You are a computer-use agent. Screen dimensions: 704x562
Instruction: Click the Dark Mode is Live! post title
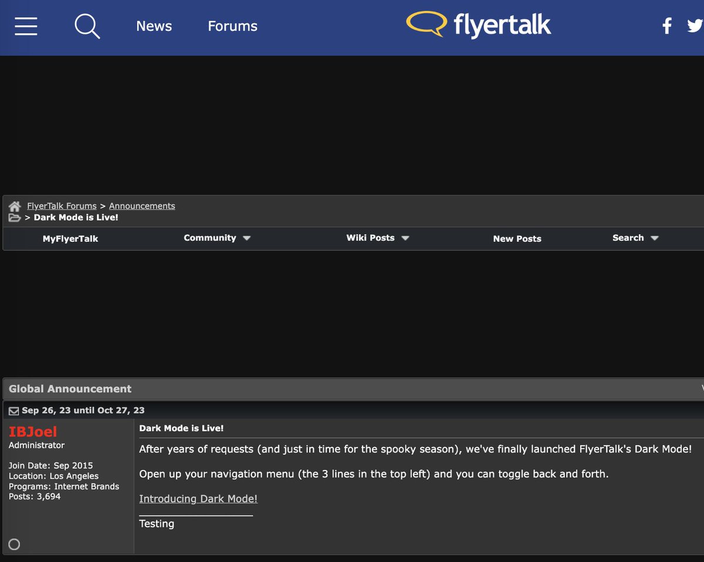(181, 428)
